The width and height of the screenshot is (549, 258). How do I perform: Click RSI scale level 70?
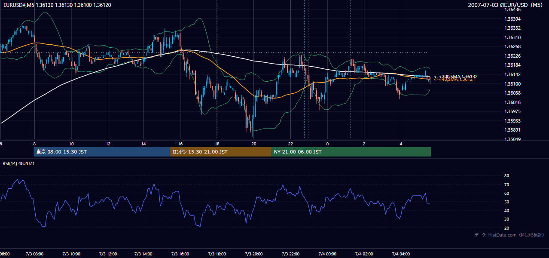click(506, 184)
